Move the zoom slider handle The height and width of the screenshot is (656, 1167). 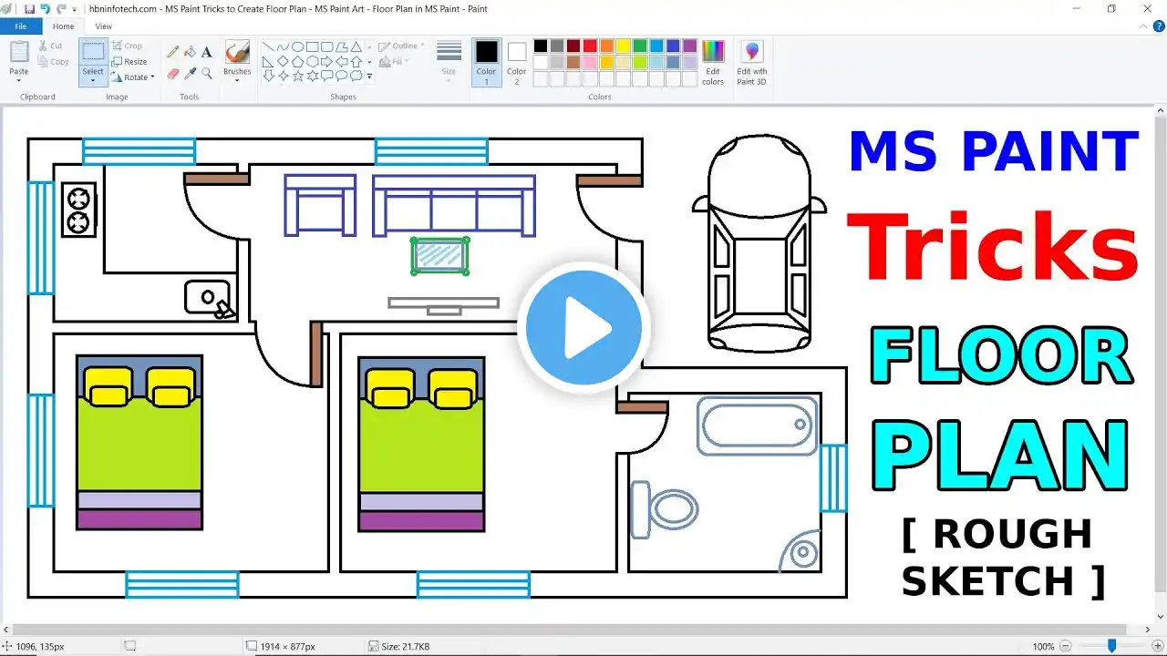tap(1111, 646)
